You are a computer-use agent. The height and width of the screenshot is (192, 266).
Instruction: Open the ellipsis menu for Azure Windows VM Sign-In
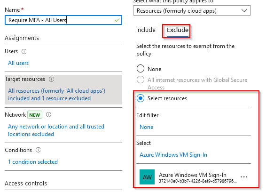244,177
